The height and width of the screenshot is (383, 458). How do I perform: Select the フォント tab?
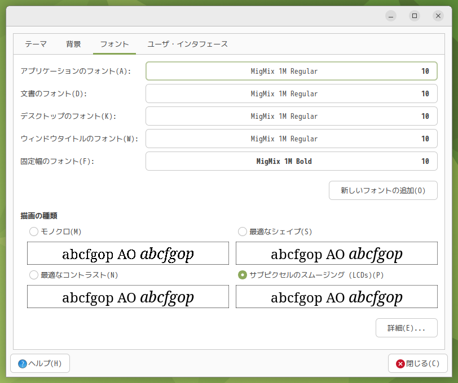[x=114, y=44]
